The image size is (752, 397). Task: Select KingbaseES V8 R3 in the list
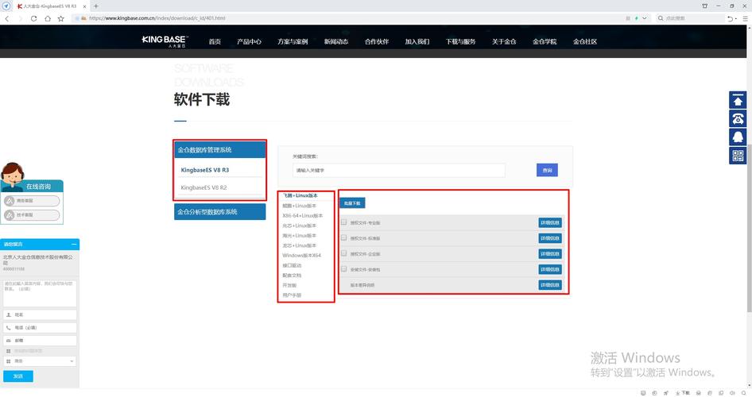coord(205,170)
